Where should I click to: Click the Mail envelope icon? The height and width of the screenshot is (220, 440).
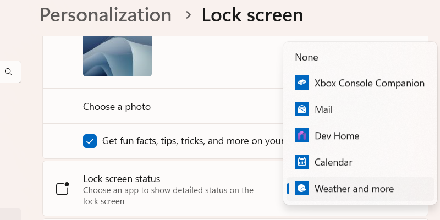tap(302, 109)
